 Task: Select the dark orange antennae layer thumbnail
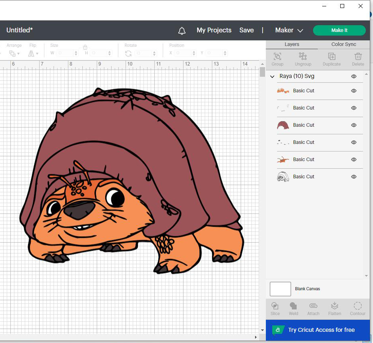point(283,160)
